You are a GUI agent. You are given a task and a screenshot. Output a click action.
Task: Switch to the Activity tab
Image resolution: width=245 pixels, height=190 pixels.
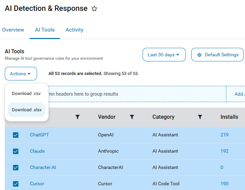point(75,30)
